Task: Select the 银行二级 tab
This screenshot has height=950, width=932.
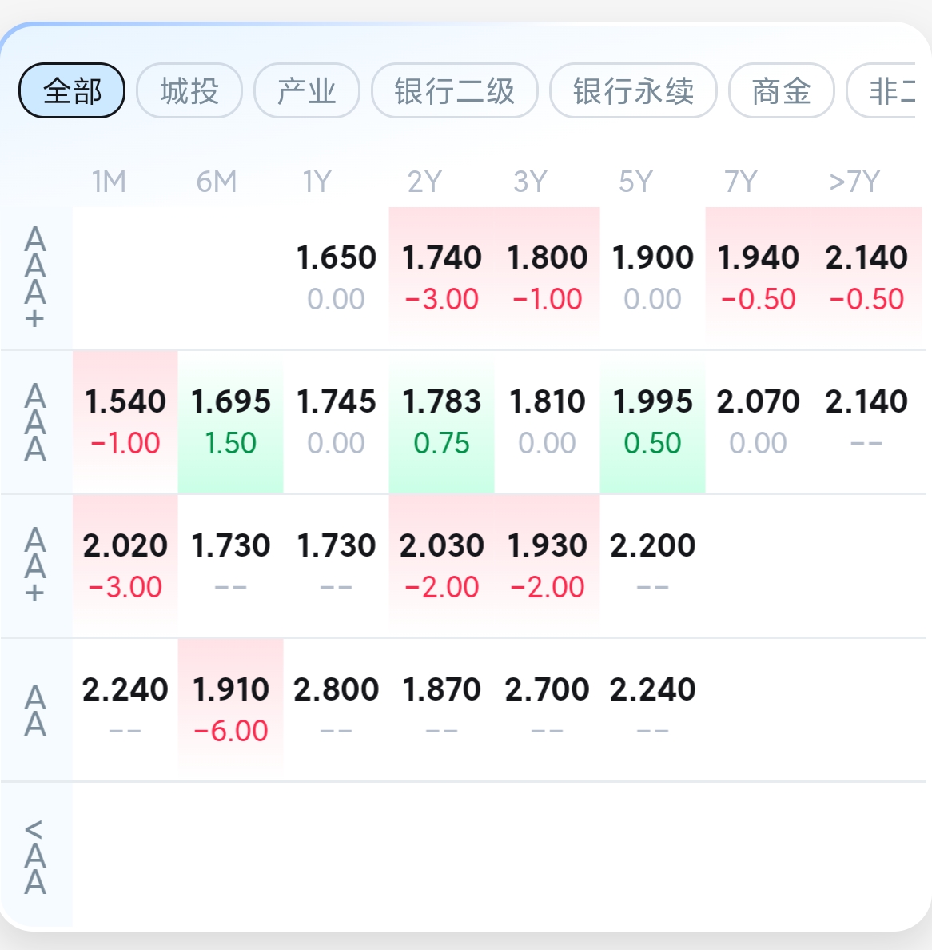Action: tap(454, 90)
